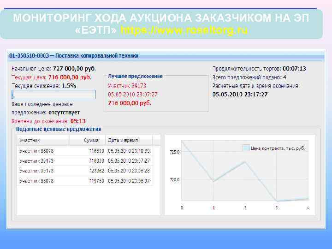Click the chart x-axis label 3

click(277, 208)
